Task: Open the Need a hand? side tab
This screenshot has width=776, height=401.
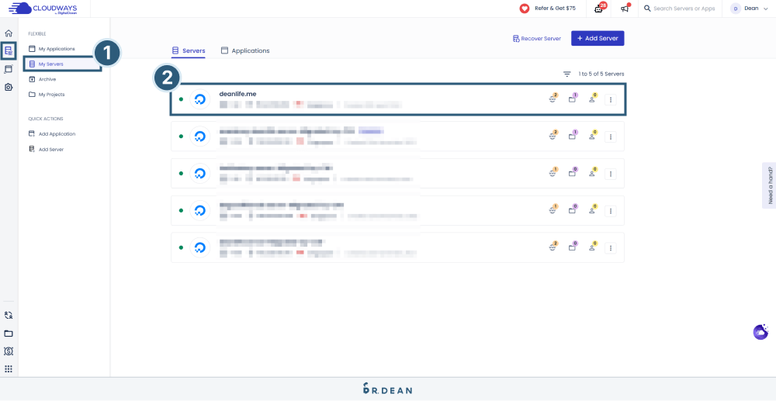Action: tap(769, 185)
